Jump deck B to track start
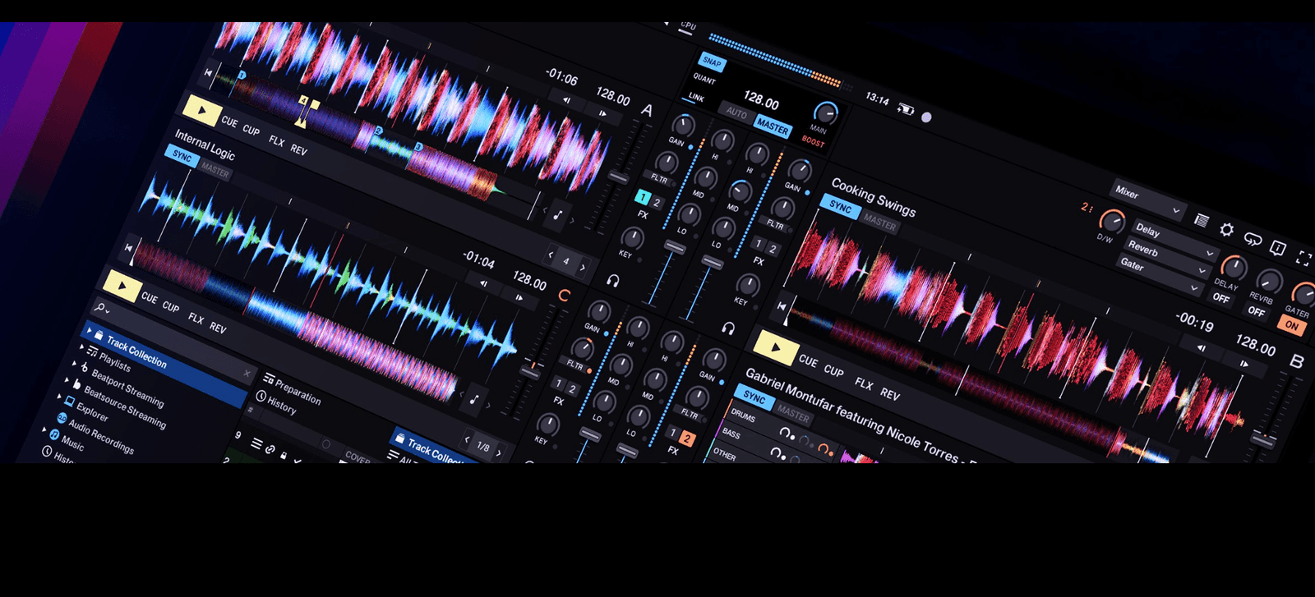This screenshot has width=1315, height=597. 782,306
